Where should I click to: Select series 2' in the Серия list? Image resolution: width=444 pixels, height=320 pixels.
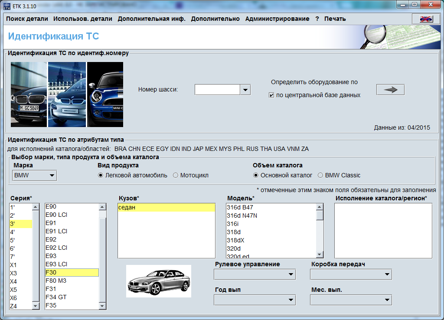(21, 216)
